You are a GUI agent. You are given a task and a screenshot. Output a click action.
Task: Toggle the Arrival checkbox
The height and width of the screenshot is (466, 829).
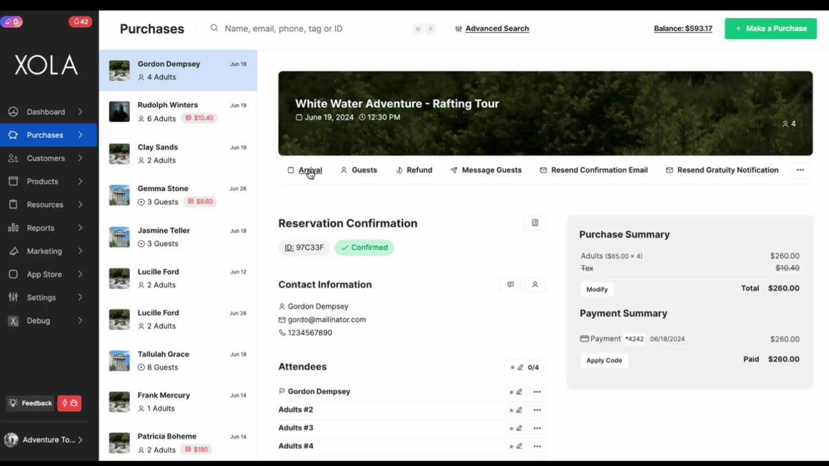(x=291, y=170)
